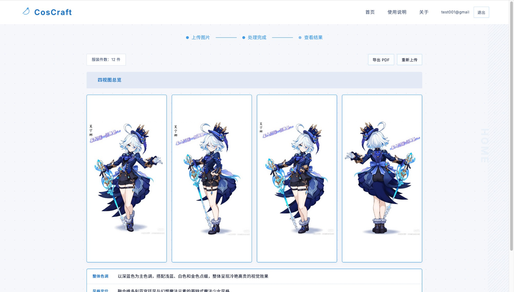Click the 以深蓝色为主色调 description text

pos(193,276)
